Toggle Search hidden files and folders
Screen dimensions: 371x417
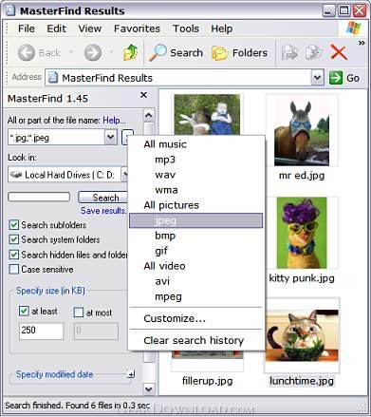pyautogui.click(x=13, y=255)
